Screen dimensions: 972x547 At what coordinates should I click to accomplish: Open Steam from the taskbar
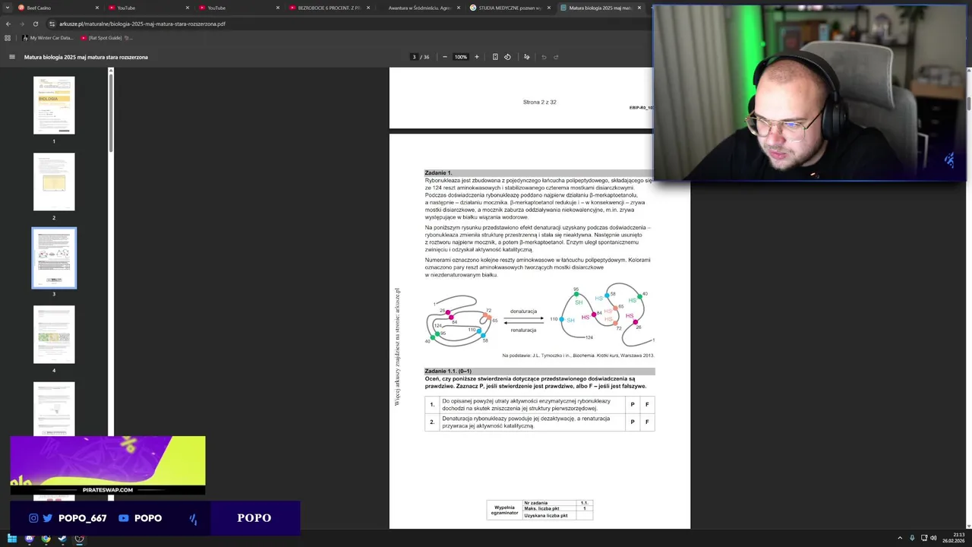62,539
